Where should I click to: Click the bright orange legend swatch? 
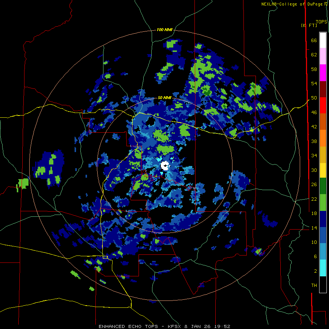tap(323, 138)
